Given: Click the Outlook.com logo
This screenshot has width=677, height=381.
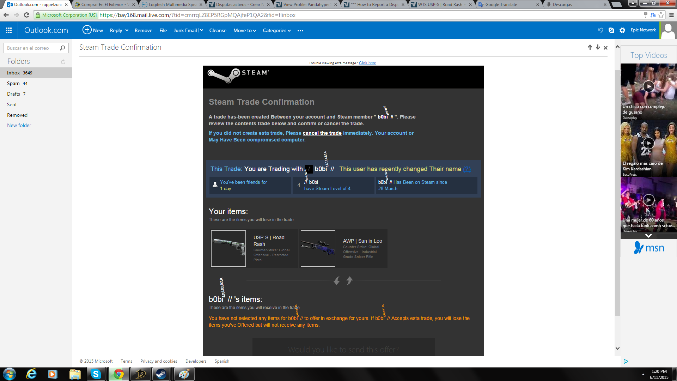Looking at the screenshot, I should coord(46,30).
